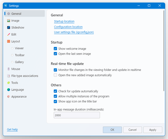Open the Startup location link
Image resolution: width=168 pixels, height=139 pixels.
click(64, 21)
